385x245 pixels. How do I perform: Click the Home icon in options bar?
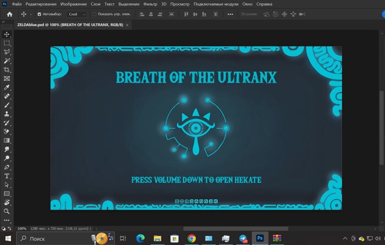click(x=9, y=14)
